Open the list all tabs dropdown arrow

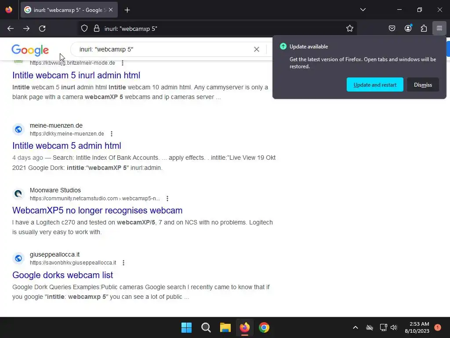coord(363,10)
